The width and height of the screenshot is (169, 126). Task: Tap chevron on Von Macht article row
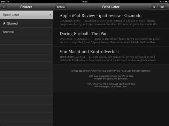click(166, 55)
